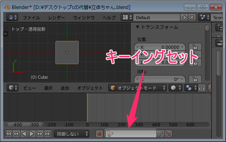226x142 pixels.
Task: Toggle lock for position Z
Action: pyautogui.click(x=195, y=63)
